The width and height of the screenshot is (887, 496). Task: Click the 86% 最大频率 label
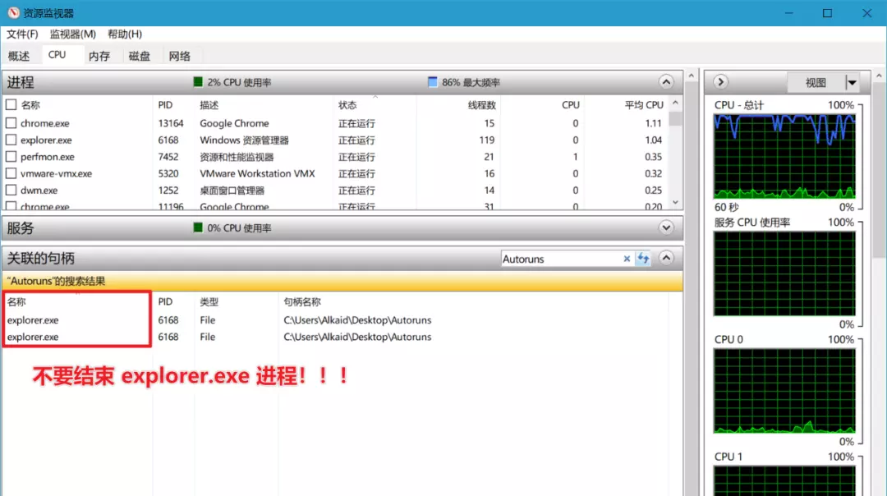pos(471,83)
